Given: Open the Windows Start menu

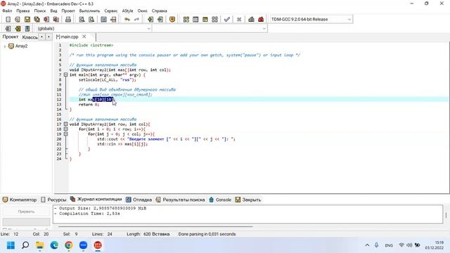Looking at the screenshot, I should tap(11, 245).
